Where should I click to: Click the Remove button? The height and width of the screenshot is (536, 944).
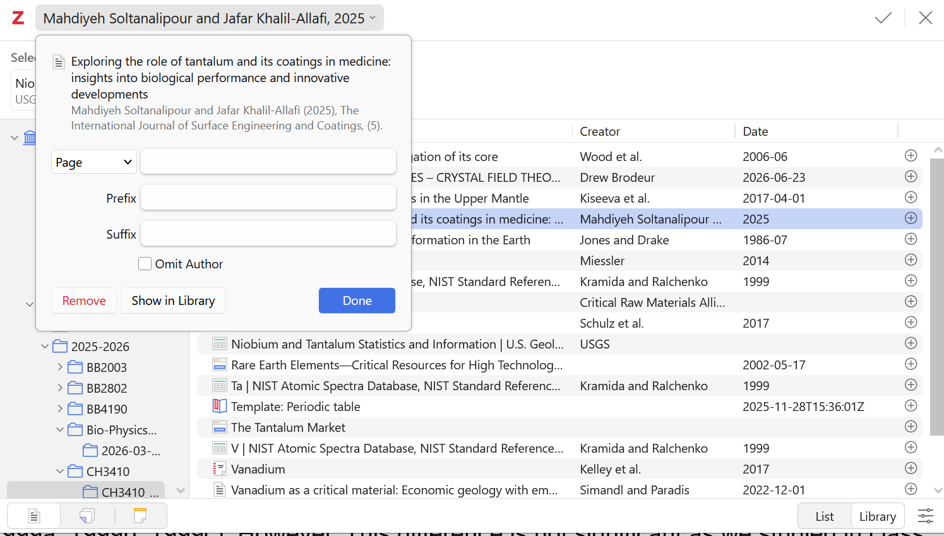tap(84, 301)
